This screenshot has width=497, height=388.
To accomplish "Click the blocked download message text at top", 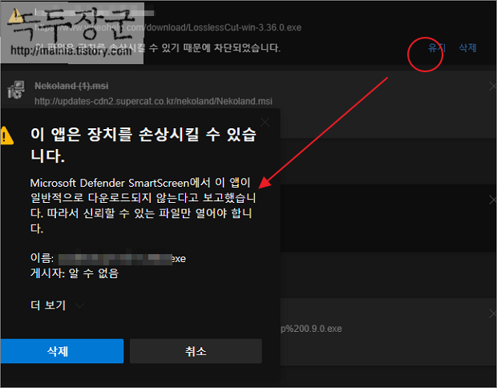I will coord(158,48).
